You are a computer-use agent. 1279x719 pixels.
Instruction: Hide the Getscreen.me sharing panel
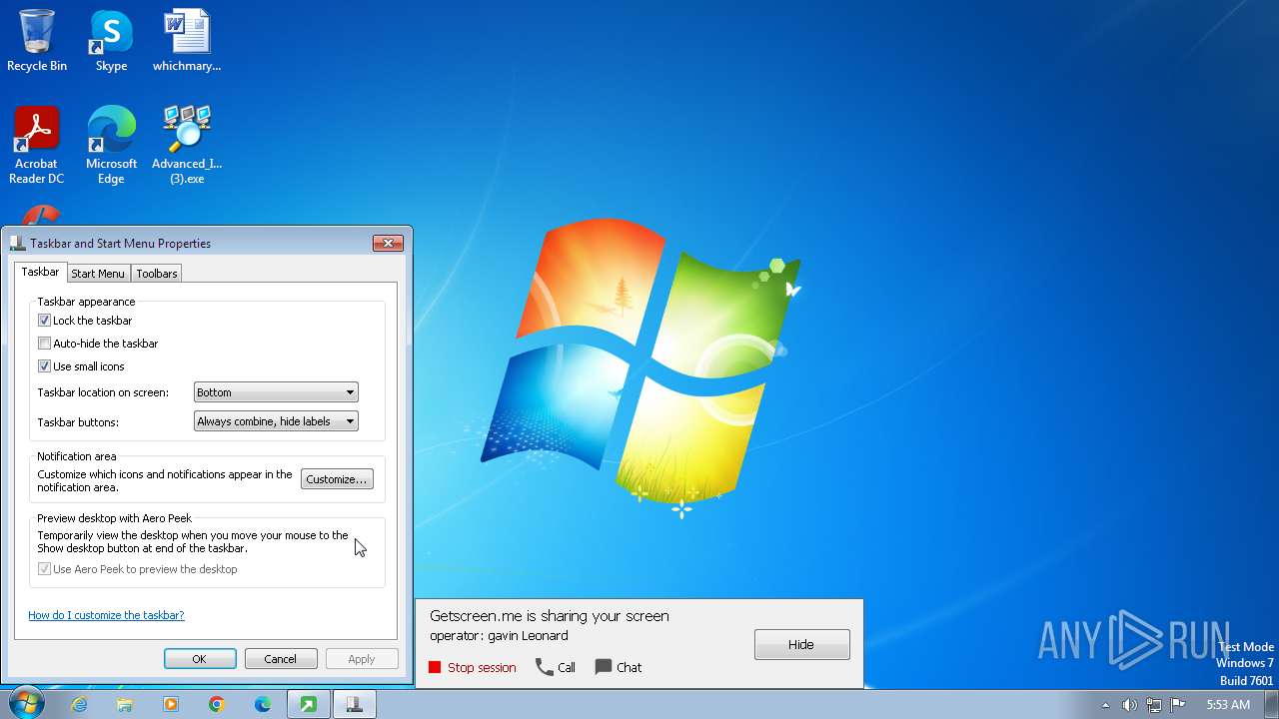coord(801,644)
